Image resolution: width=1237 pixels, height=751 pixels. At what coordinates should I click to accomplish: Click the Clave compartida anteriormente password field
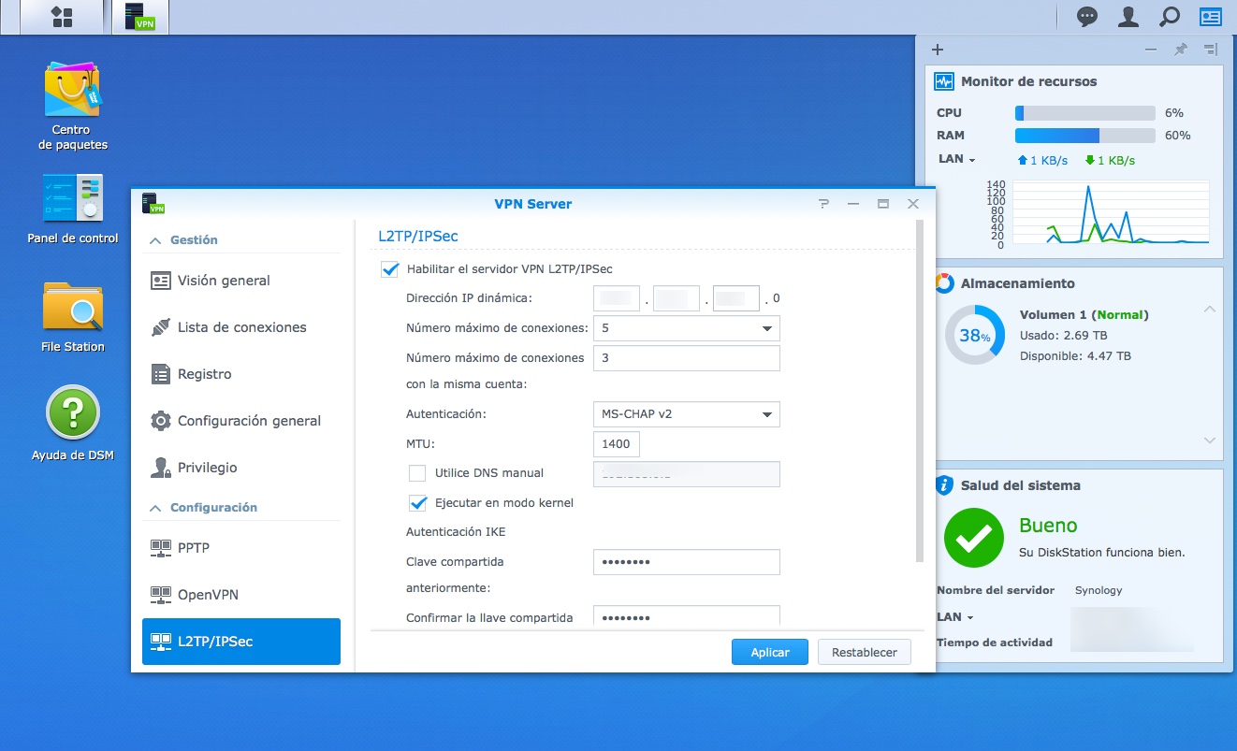(x=686, y=562)
